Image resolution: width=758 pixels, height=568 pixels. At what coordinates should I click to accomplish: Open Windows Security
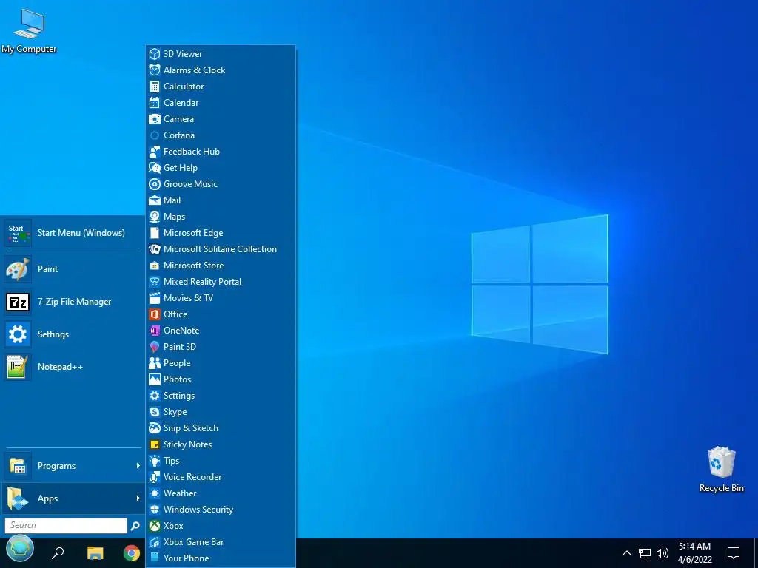(221, 510)
